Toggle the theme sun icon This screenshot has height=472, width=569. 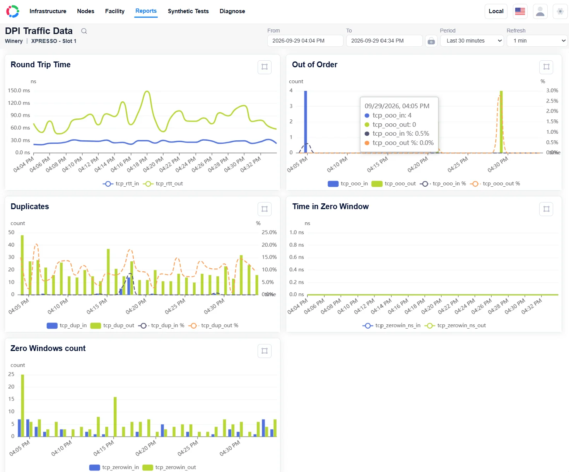coord(560,11)
